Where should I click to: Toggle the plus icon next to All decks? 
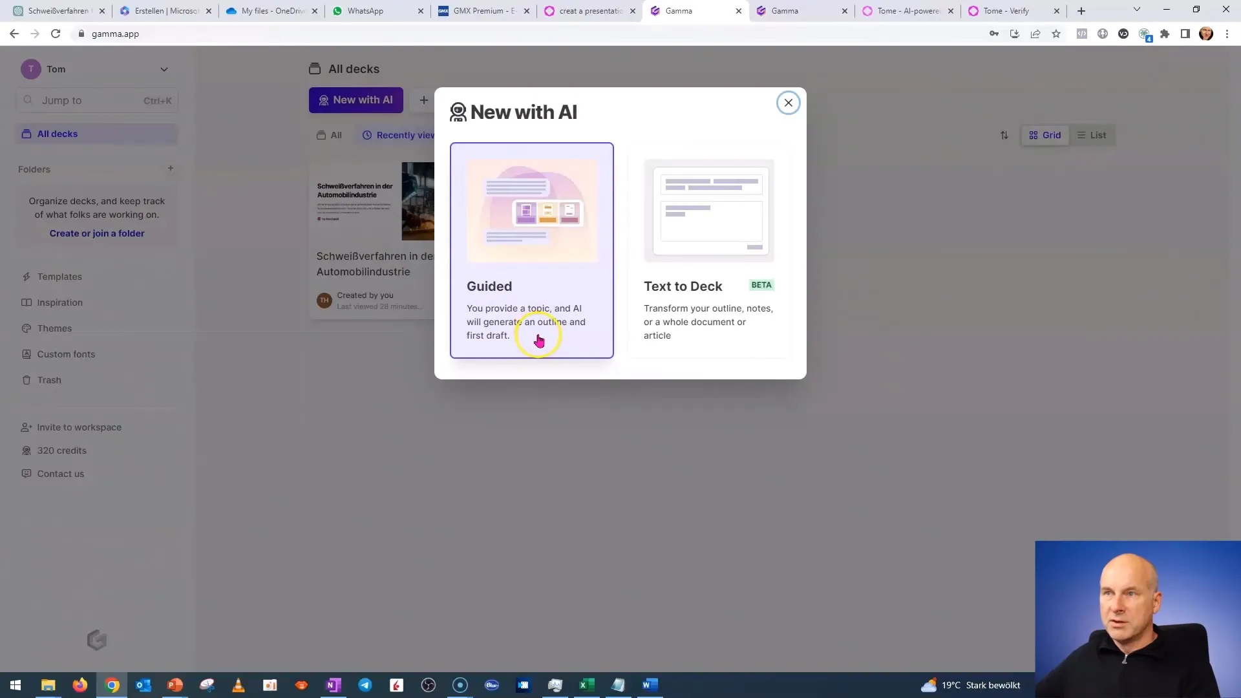coord(423,100)
